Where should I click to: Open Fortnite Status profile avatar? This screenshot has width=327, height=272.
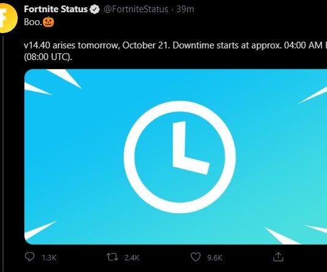7,18
